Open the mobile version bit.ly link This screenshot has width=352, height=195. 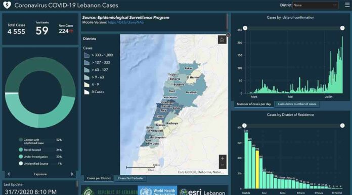[126, 22]
